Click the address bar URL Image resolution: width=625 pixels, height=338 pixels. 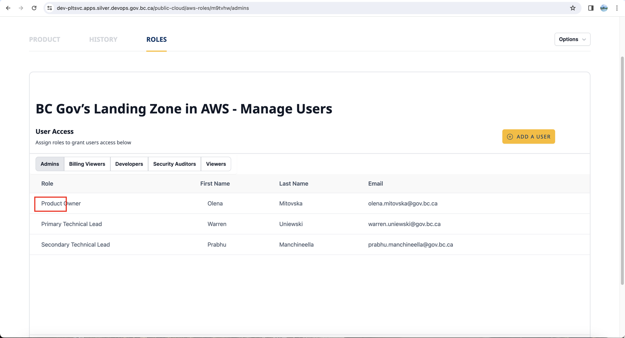[153, 8]
